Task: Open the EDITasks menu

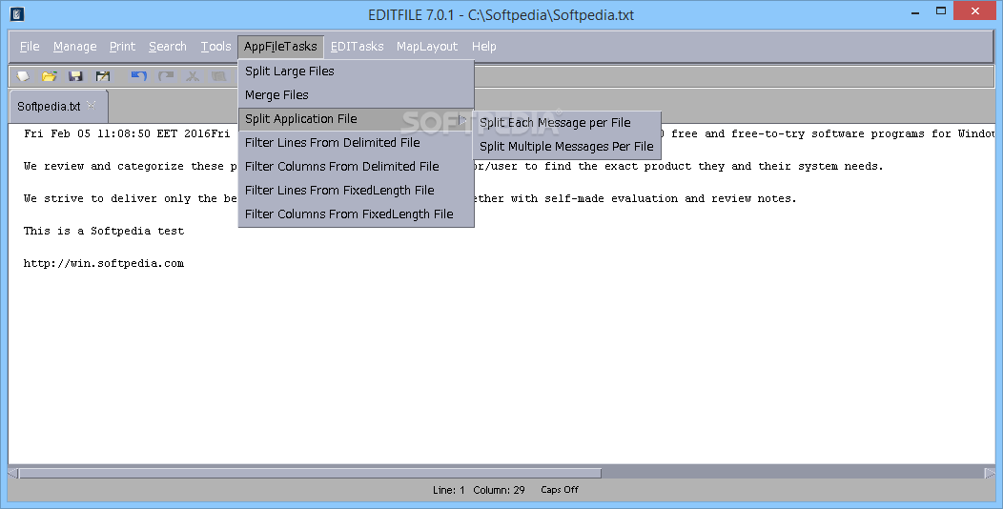Action: pos(357,46)
